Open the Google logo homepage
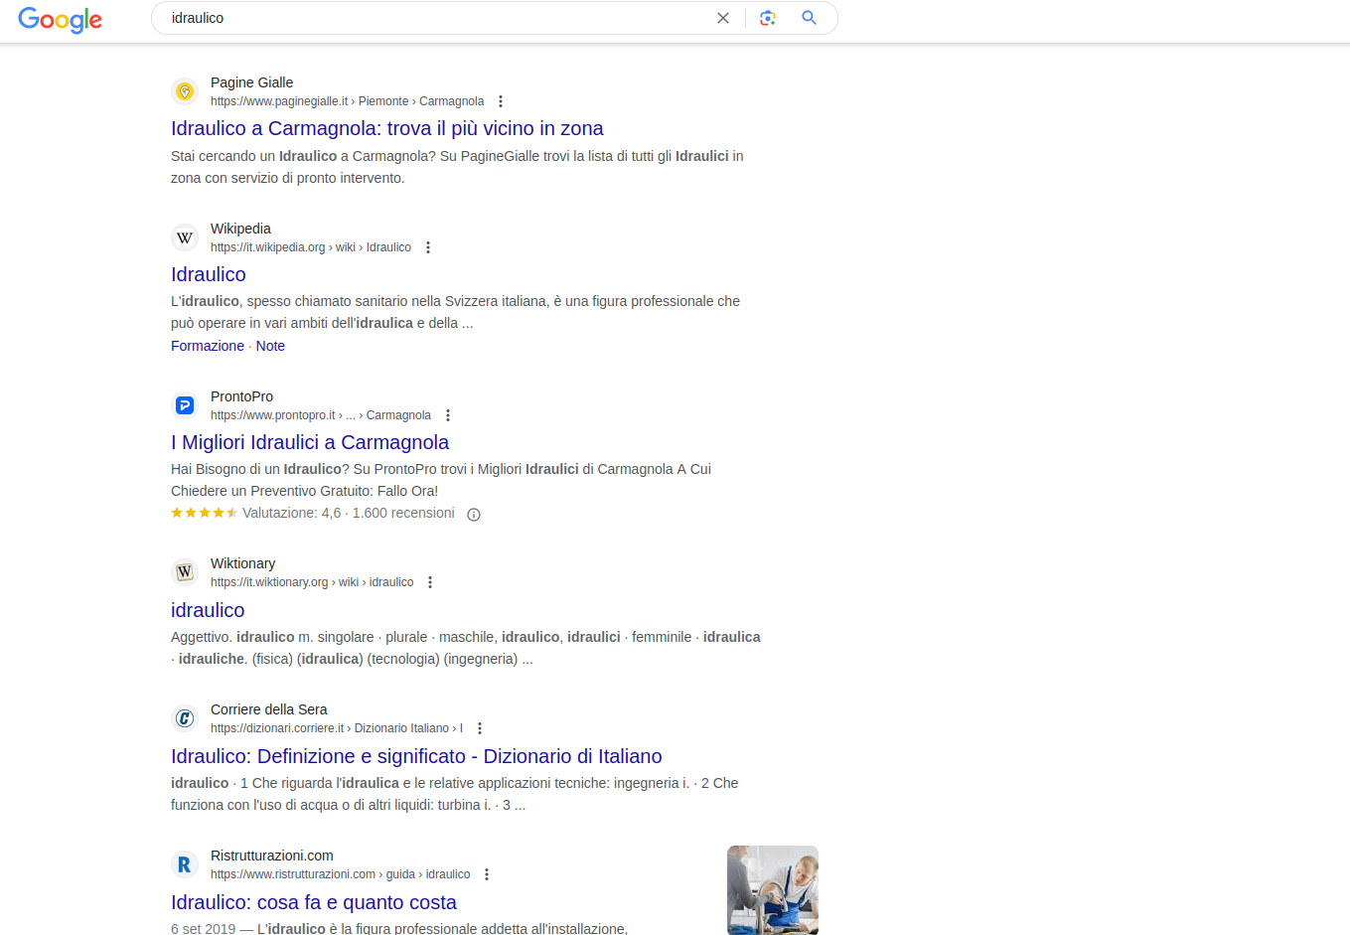The height and width of the screenshot is (935, 1350). pyautogui.click(x=61, y=19)
